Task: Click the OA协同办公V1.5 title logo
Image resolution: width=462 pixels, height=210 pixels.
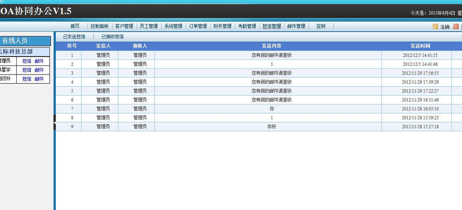Action: [x=35, y=11]
